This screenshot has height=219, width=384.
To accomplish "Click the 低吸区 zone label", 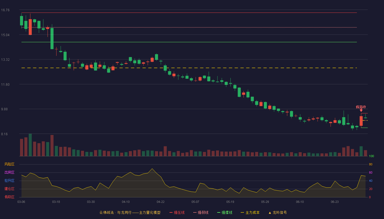I will click(9, 197).
